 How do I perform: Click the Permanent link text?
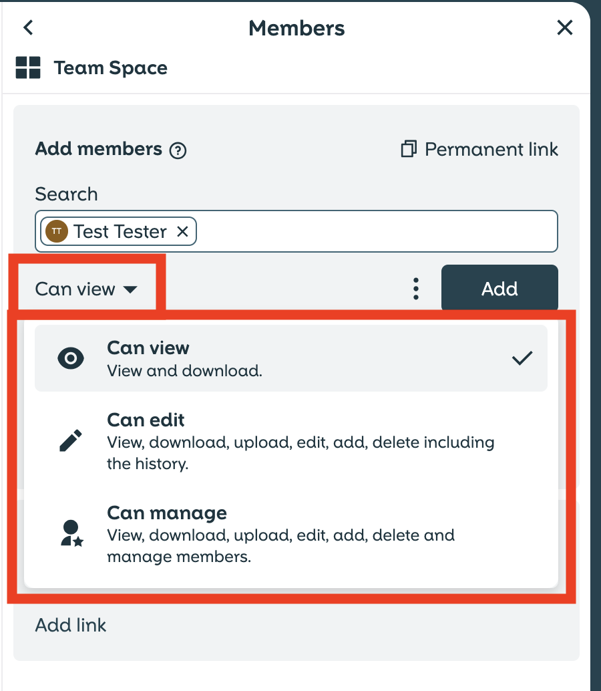(x=491, y=149)
